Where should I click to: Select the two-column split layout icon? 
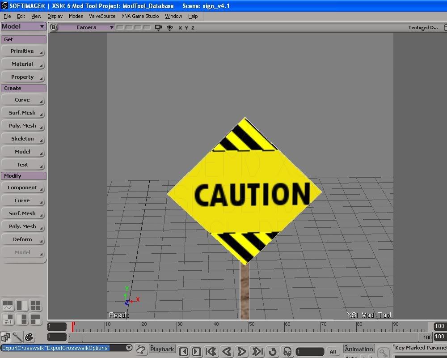click(x=21, y=305)
